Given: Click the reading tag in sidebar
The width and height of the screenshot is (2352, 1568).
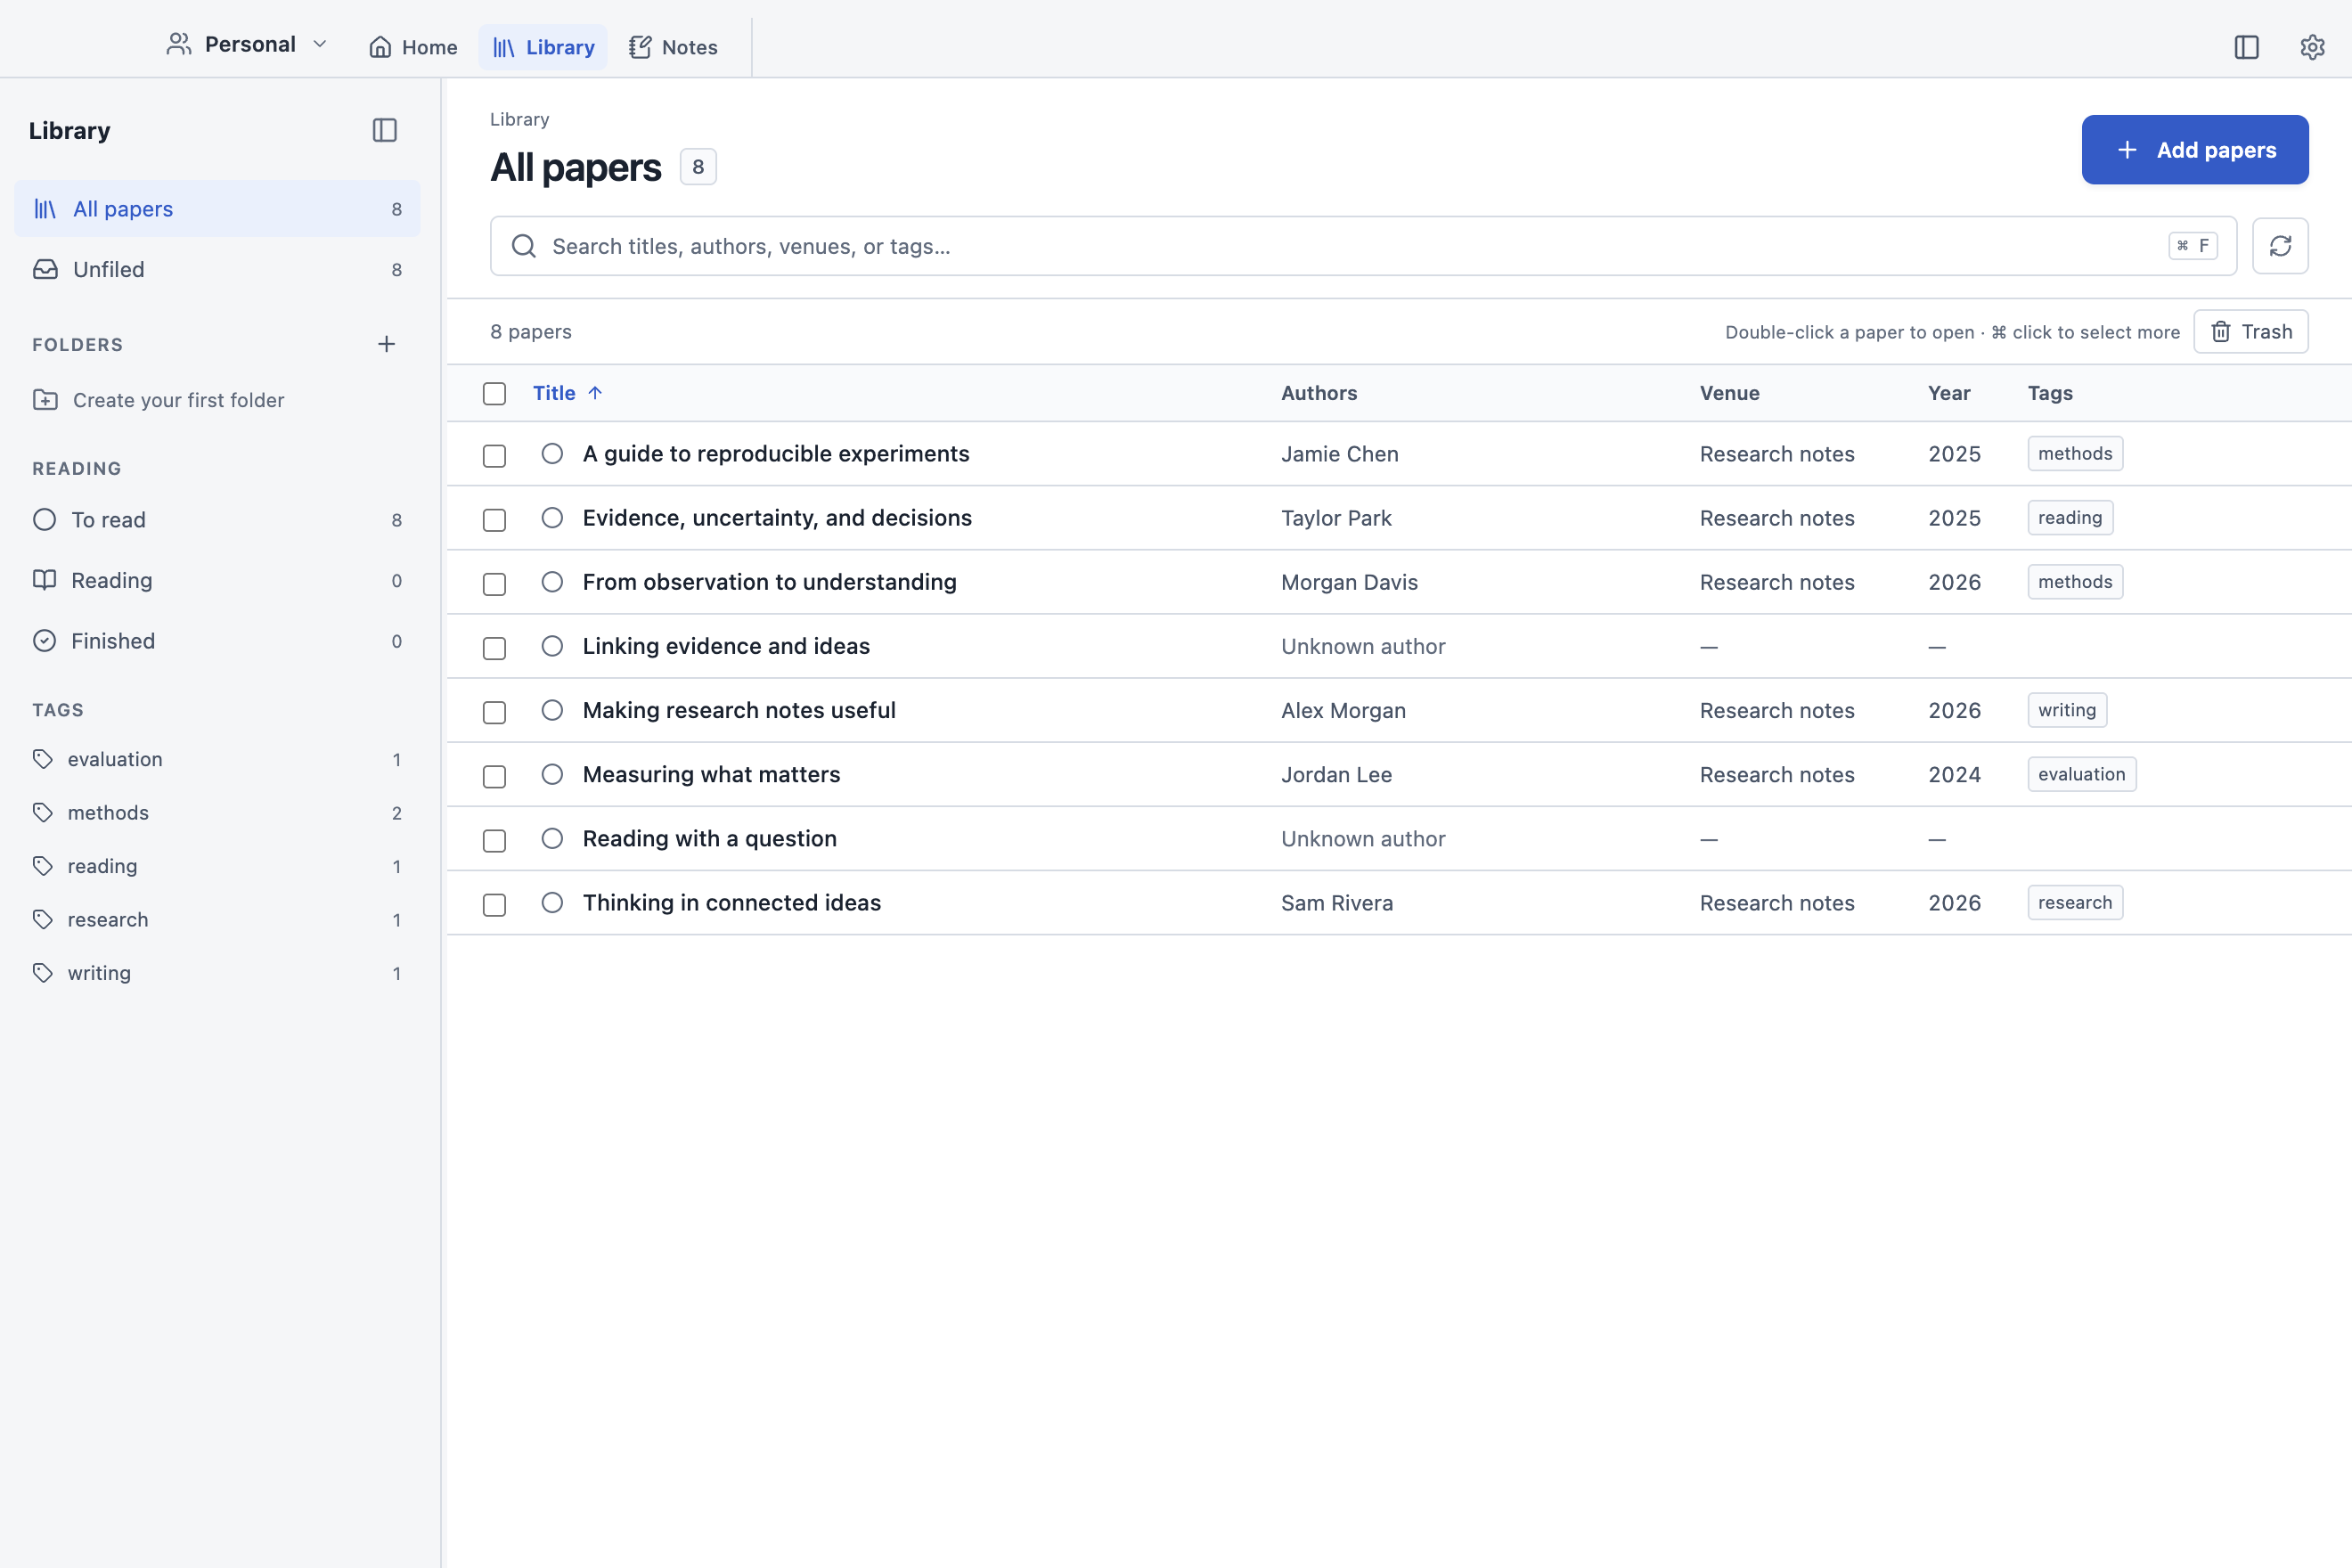Looking at the screenshot, I should pos(217,866).
